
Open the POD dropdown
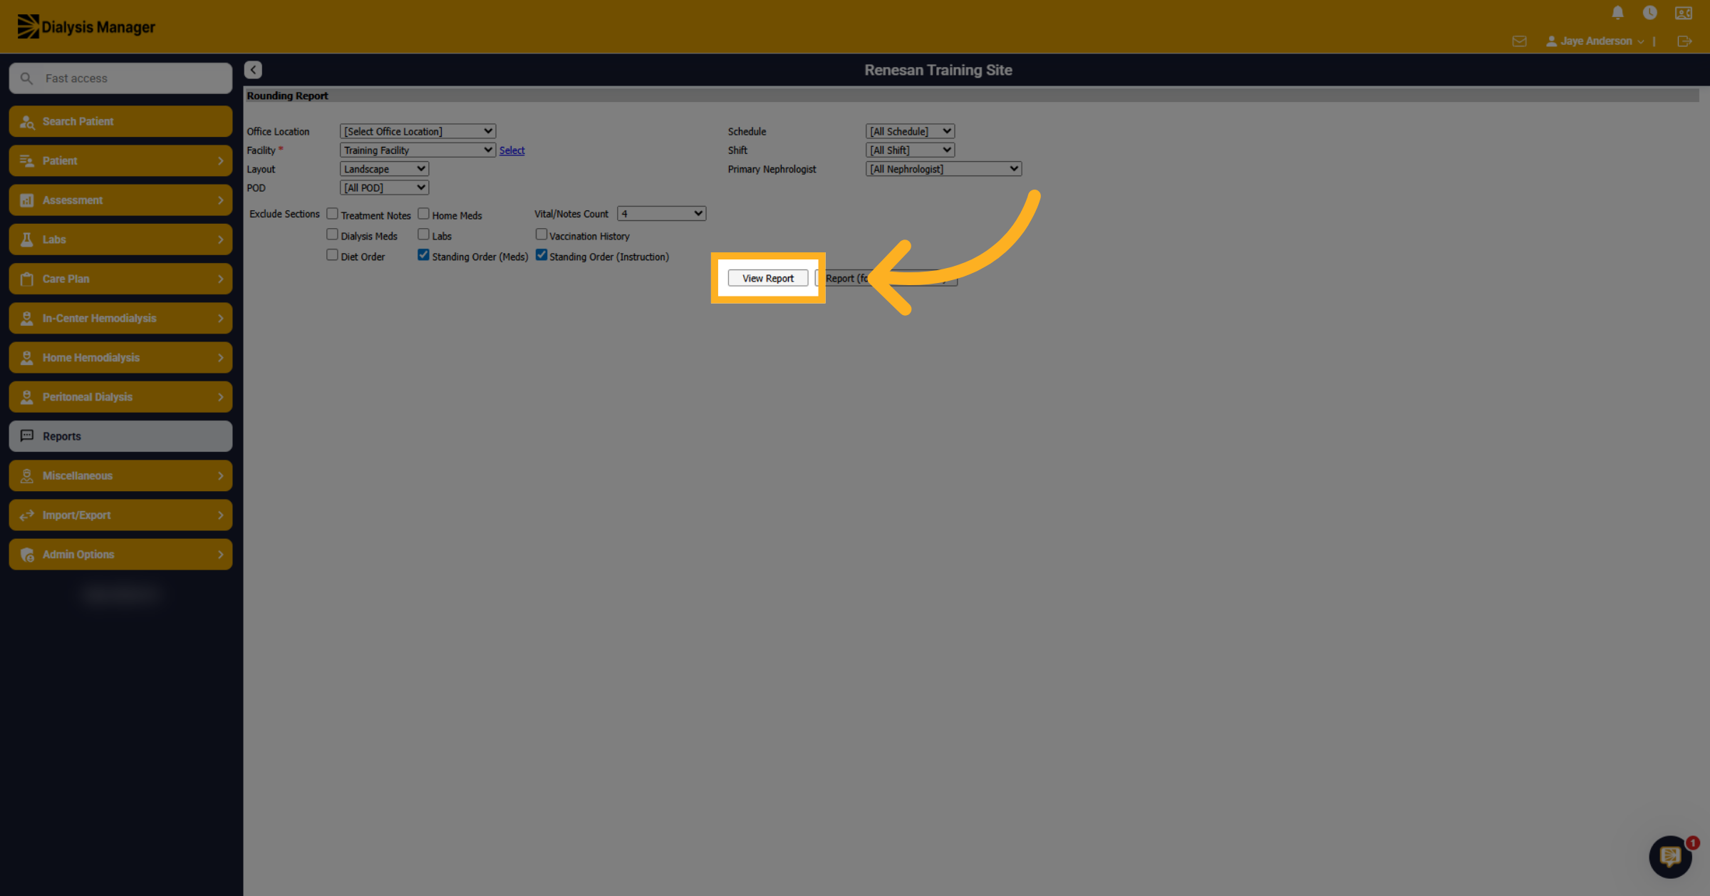(x=384, y=188)
